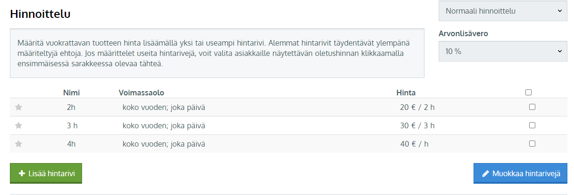Viewport: 574px width, 195px height.
Task: Open the Normaali hinnoittelu dropdown
Action: point(503,11)
